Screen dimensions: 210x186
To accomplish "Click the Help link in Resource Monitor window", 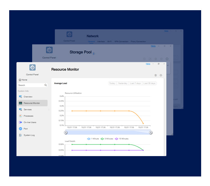I will coord(148,64).
